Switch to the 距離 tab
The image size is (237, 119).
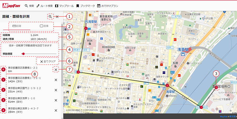point(17,26)
